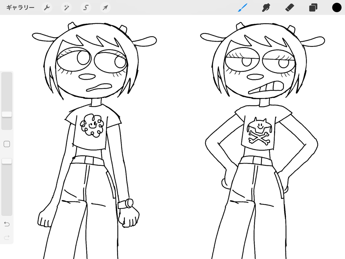Tap the wrench to access Canvas settings
The width and height of the screenshot is (345, 259).
pyautogui.click(x=47, y=7)
